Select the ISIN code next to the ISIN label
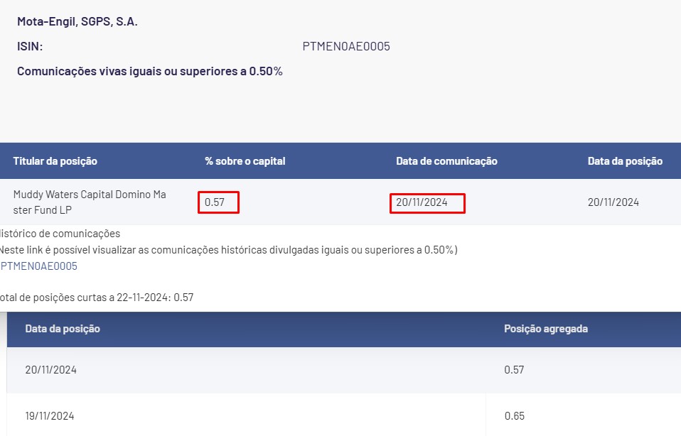The height and width of the screenshot is (436, 681). coord(346,47)
